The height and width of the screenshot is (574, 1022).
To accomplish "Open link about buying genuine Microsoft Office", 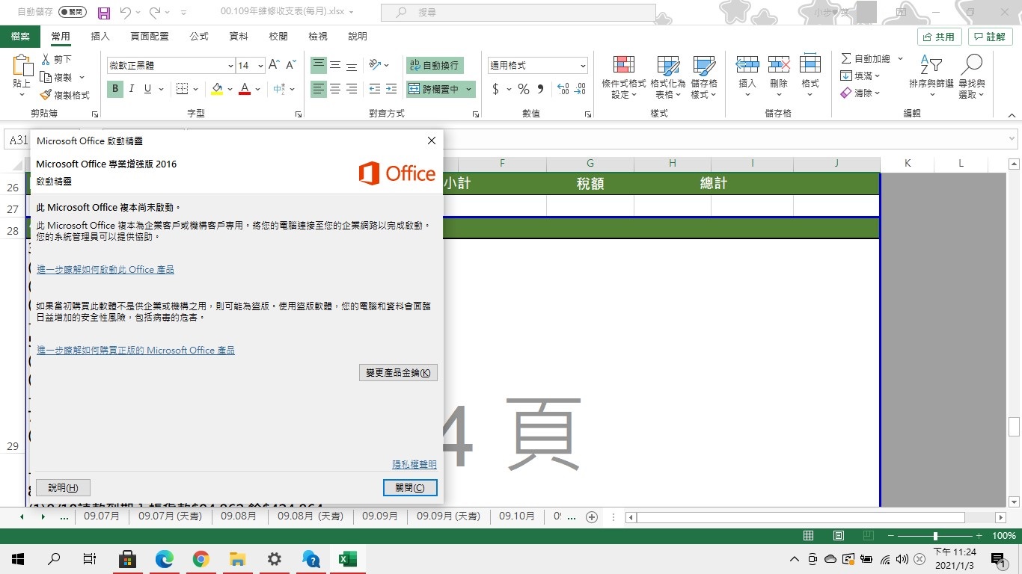I will pos(135,350).
